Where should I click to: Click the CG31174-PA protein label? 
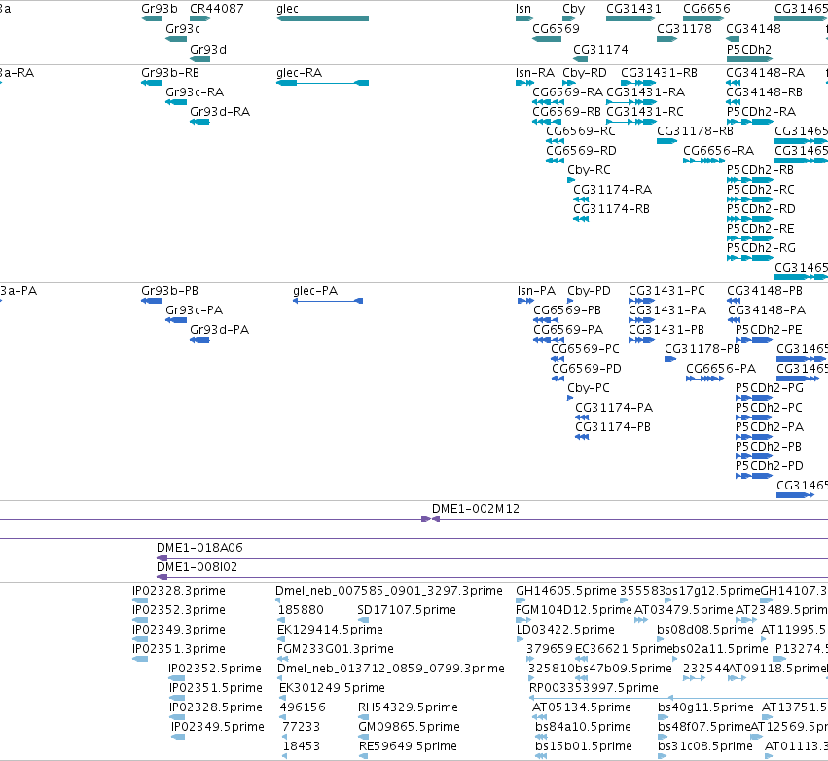tap(614, 407)
